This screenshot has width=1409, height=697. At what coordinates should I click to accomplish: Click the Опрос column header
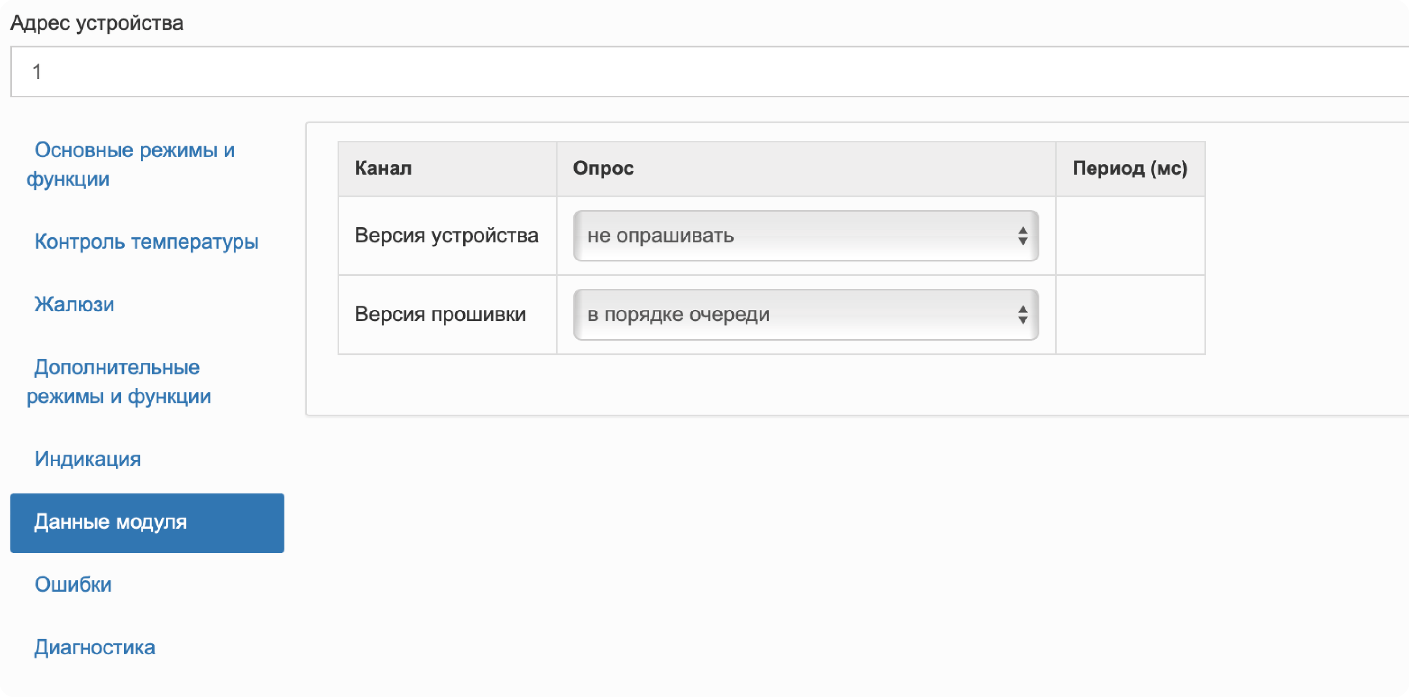tap(603, 168)
